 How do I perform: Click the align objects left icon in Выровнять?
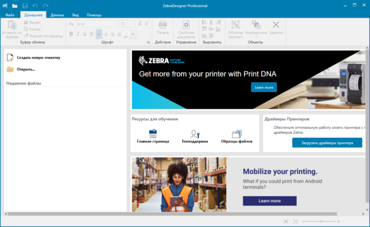[x=205, y=22]
